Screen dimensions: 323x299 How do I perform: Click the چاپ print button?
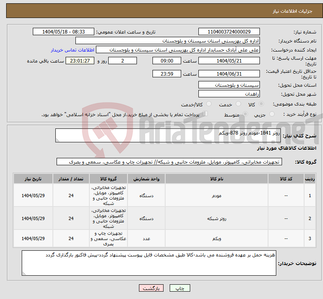180,288
